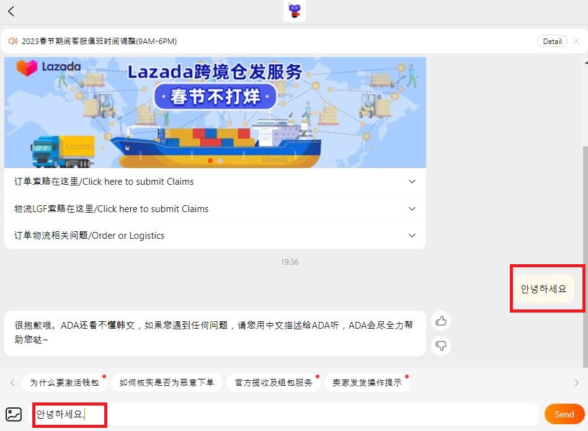Click ADA's reply about not understanding Korean
Screen dimensions: 588x431
(215, 333)
